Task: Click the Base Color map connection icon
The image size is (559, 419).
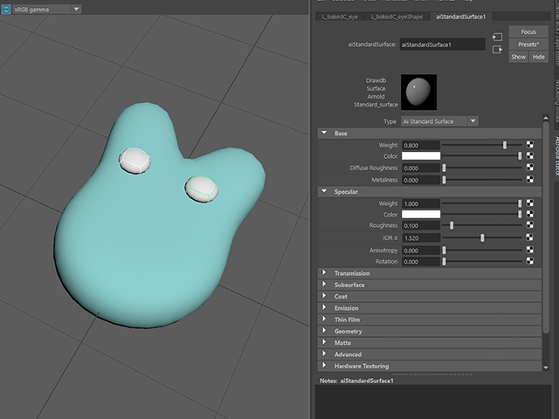Action: coord(530,155)
